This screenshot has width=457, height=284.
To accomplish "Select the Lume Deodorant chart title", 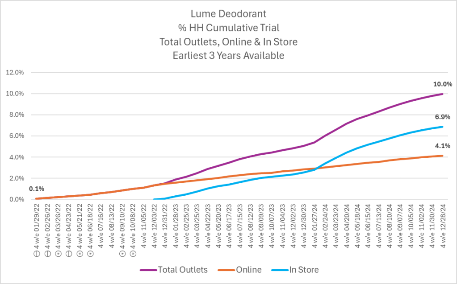I will 229,14.
